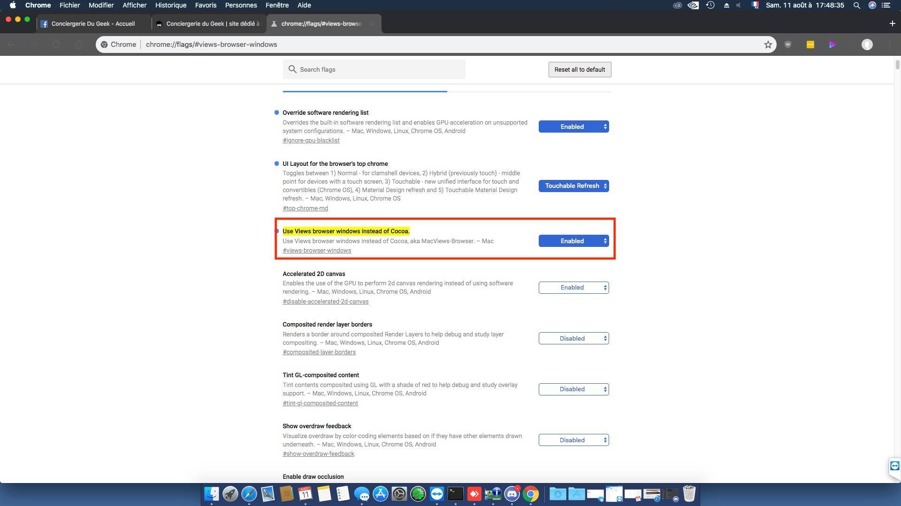901x506 pixels.
Task: Follow the #tint-gl-composited-content link
Action: [320, 403]
